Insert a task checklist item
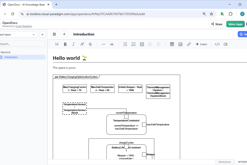The height and width of the screenshot is (165, 247). pos(142,44)
